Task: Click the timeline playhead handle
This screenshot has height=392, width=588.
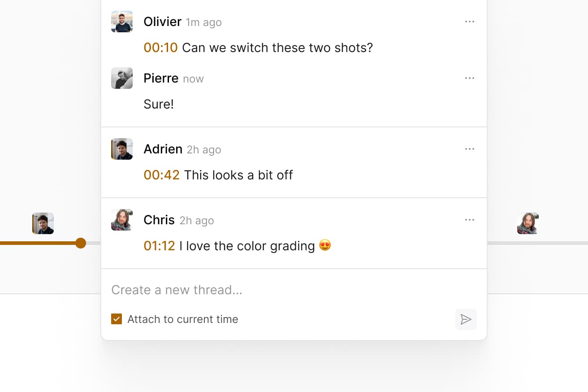Action: click(x=81, y=243)
